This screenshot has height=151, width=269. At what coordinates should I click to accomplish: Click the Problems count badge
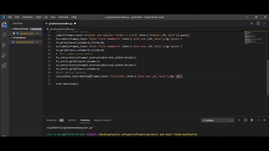[61, 120]
